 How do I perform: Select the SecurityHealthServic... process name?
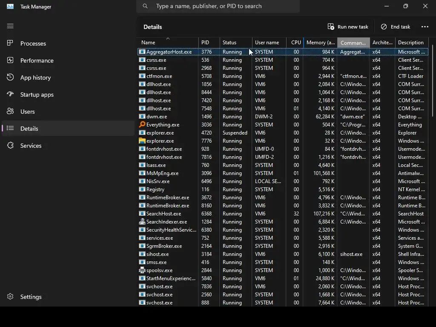pos(171,229)
